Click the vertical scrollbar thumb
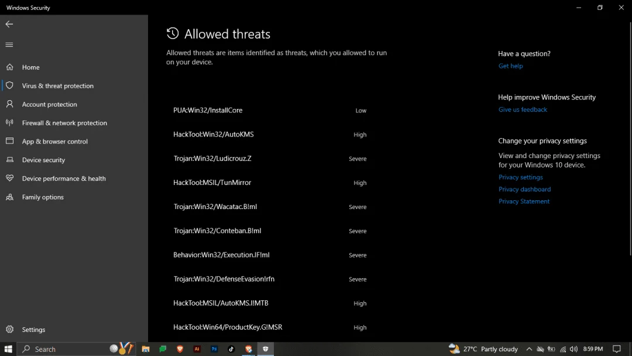 630,139
